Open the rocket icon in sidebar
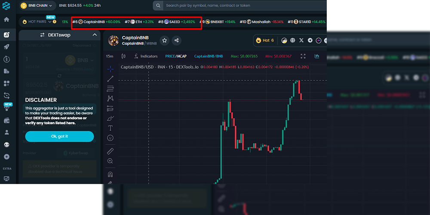 coord(6,47)
